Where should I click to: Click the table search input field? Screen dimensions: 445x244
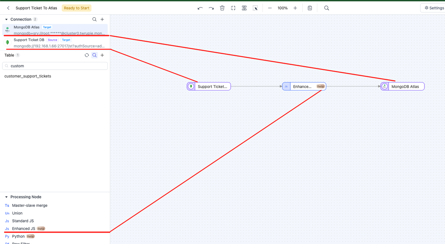[55, 66]
